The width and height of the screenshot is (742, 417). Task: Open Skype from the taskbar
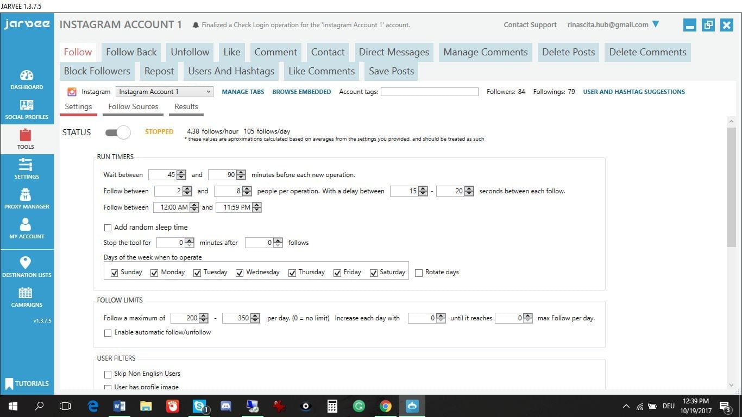(200, 406)
